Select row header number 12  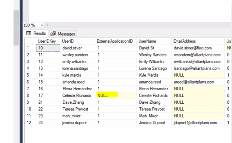point(30,123)
